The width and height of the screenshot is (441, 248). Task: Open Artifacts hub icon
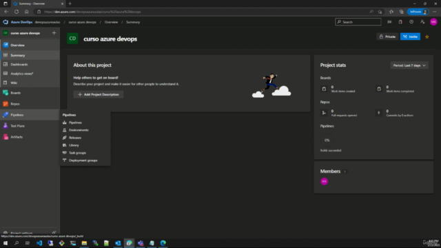[6, 137]
